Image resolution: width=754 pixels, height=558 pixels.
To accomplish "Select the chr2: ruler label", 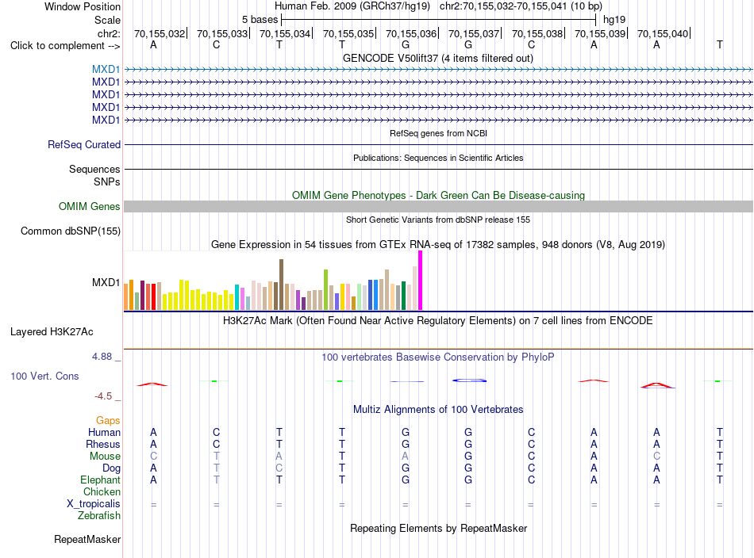I will [109, 33].
